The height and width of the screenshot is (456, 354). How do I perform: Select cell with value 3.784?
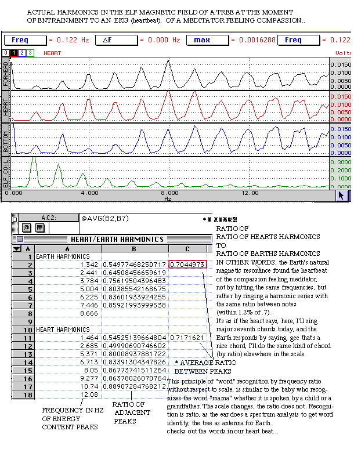[68, 281]
